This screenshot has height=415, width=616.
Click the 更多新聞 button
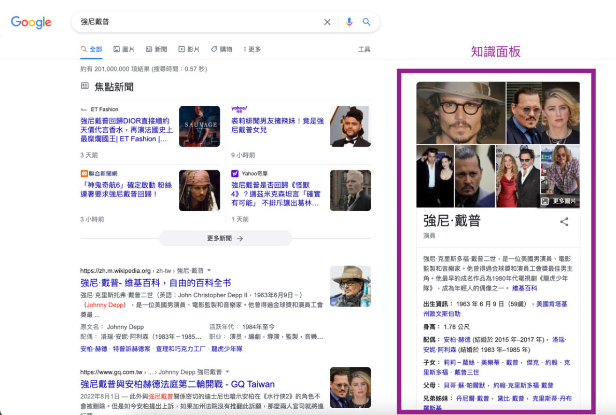tap(225, 239)
